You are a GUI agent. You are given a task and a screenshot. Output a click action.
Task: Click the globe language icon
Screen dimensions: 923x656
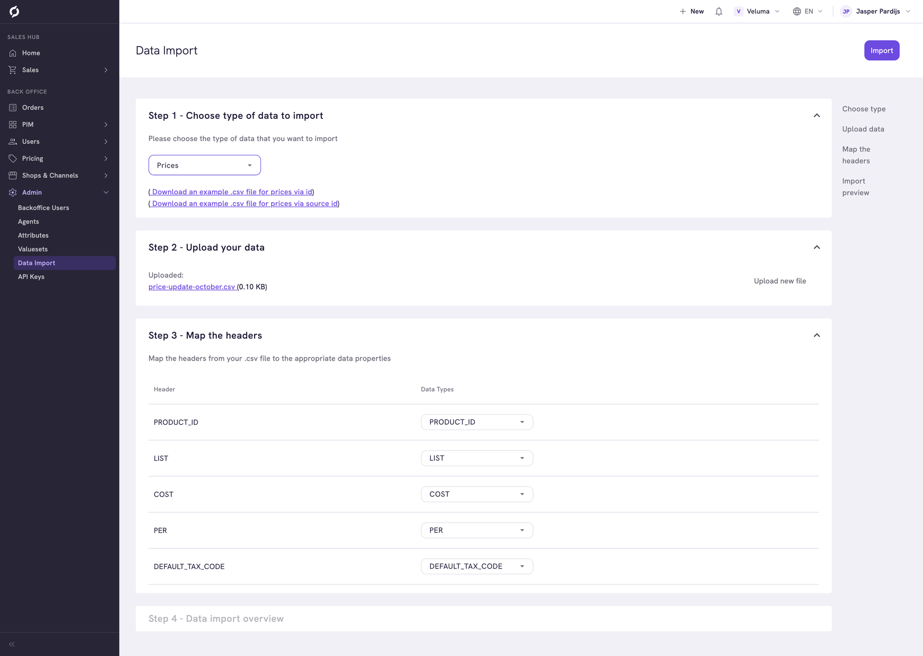[x=797, y=11]
